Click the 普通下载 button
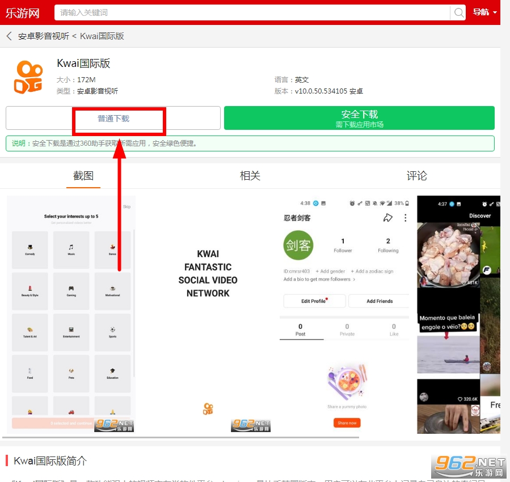 click(x=113, y=119)
